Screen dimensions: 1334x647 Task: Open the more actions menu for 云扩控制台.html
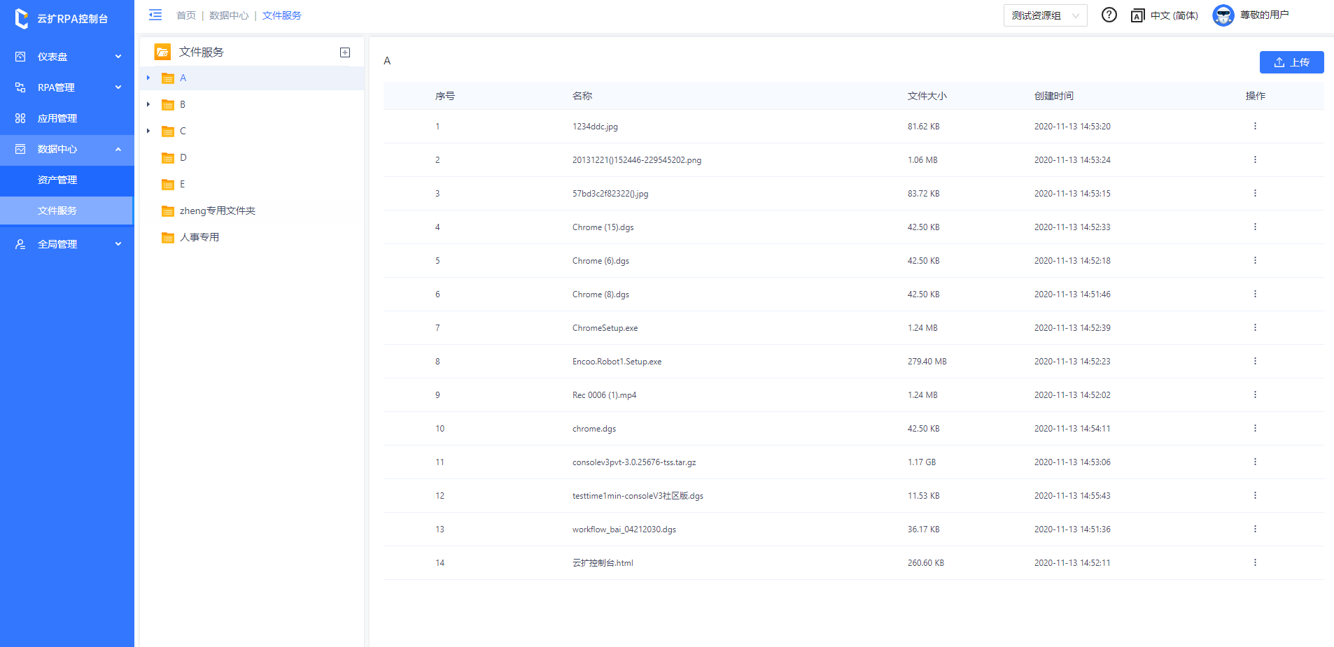click(x=1255, y=563)
